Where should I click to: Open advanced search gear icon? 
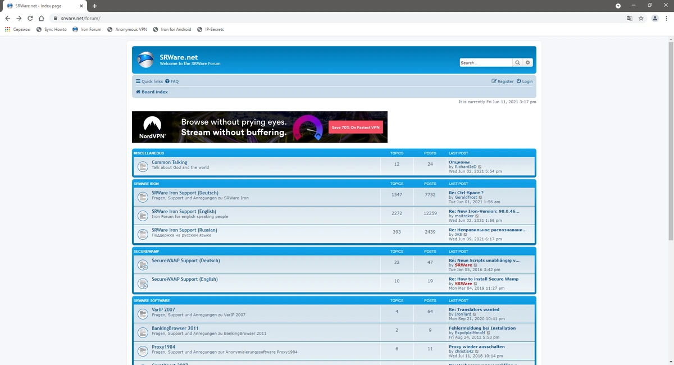(528, 63)
